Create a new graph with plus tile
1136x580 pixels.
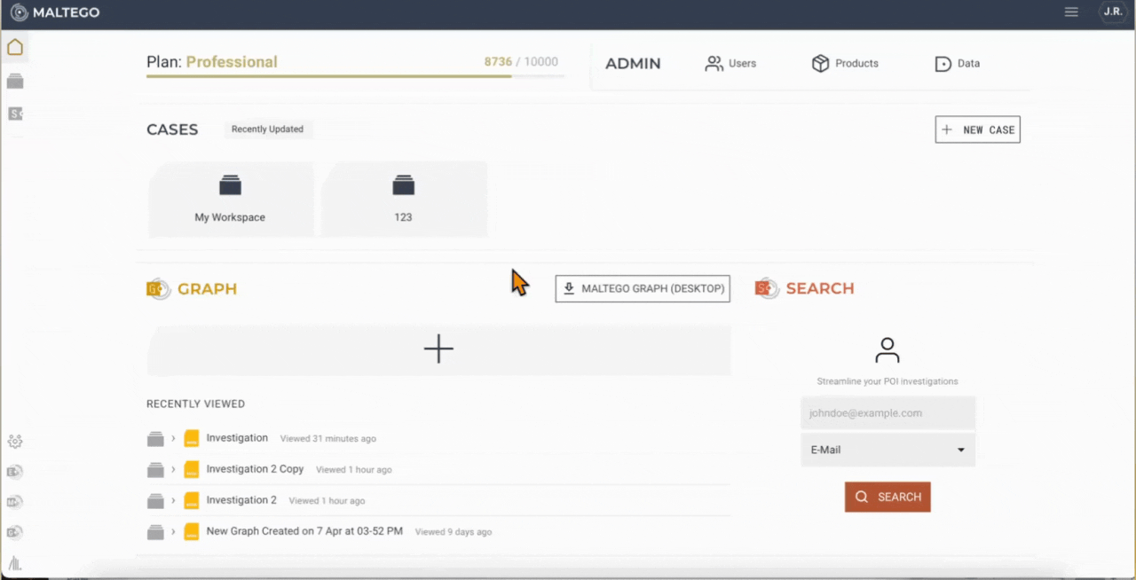tap(438, 349)
